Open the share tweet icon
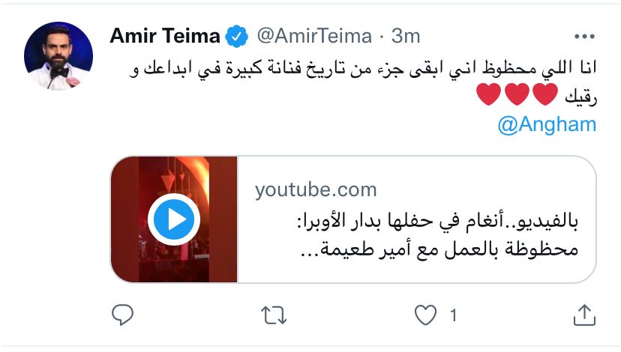 tap(584, 317)
